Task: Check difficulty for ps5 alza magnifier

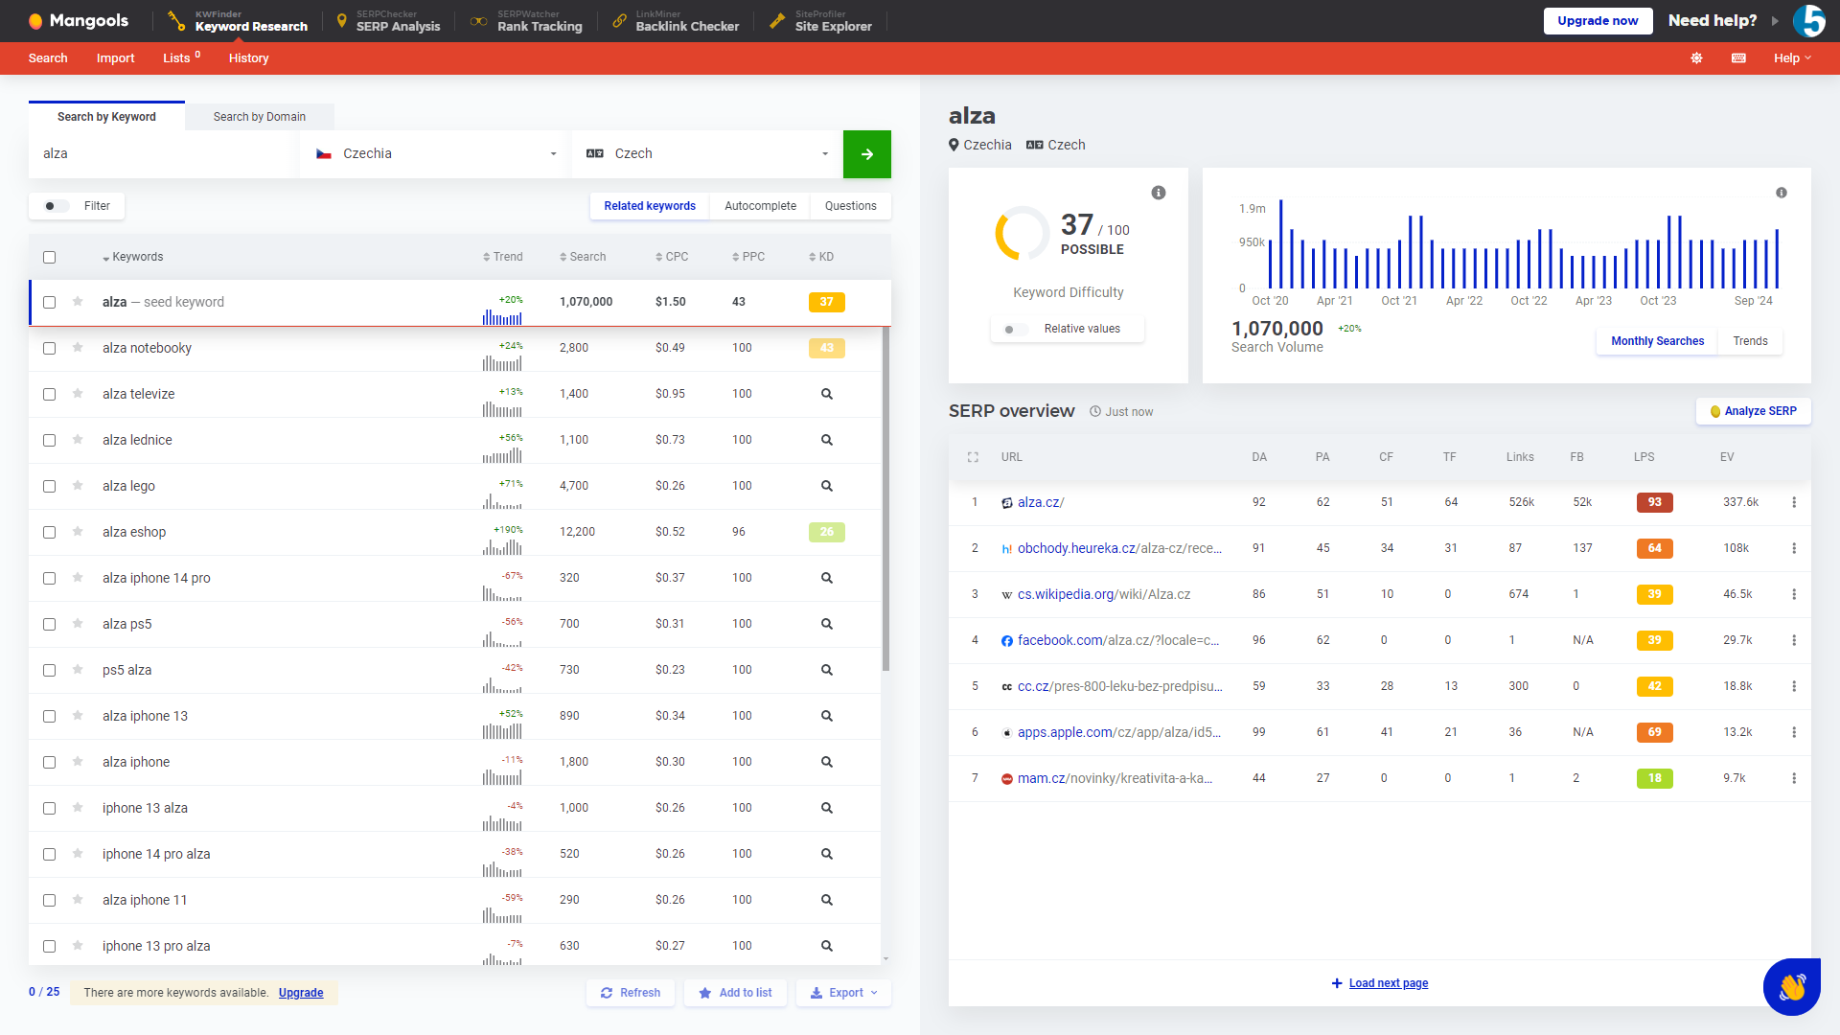Action: click(x=826, y=670)
